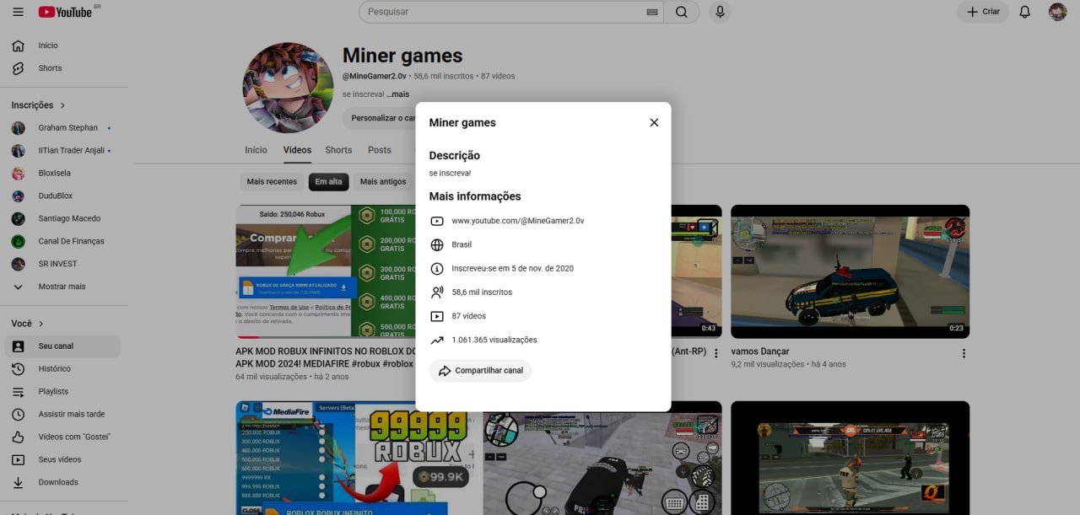Open the account avatar menu
This screenshot has width=1080, height=515.
pyautogui.click(x=1057, y=12)
